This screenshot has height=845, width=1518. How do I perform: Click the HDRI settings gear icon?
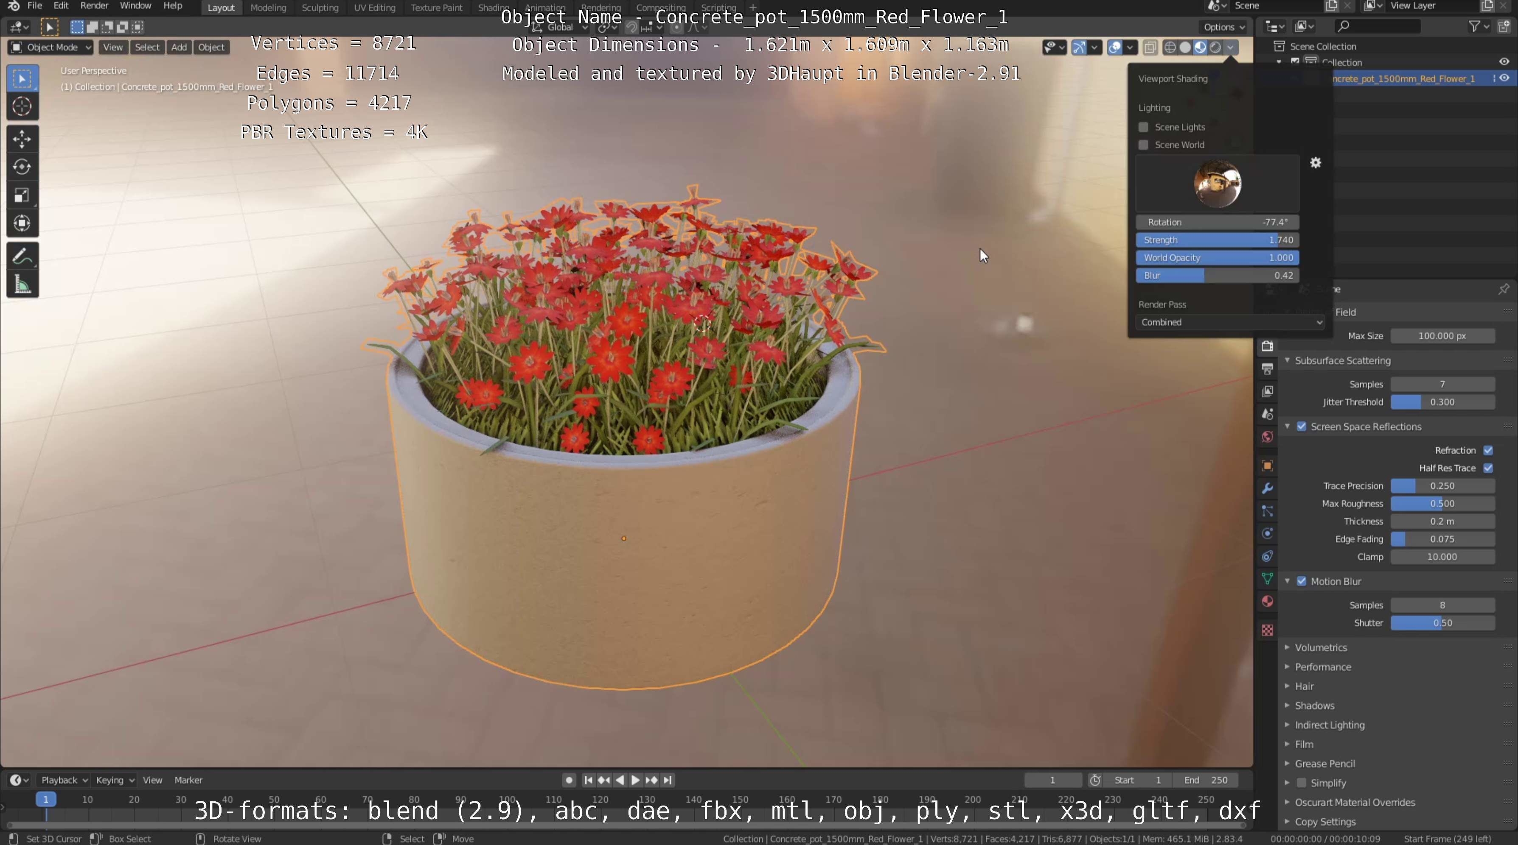(1316, 163)
